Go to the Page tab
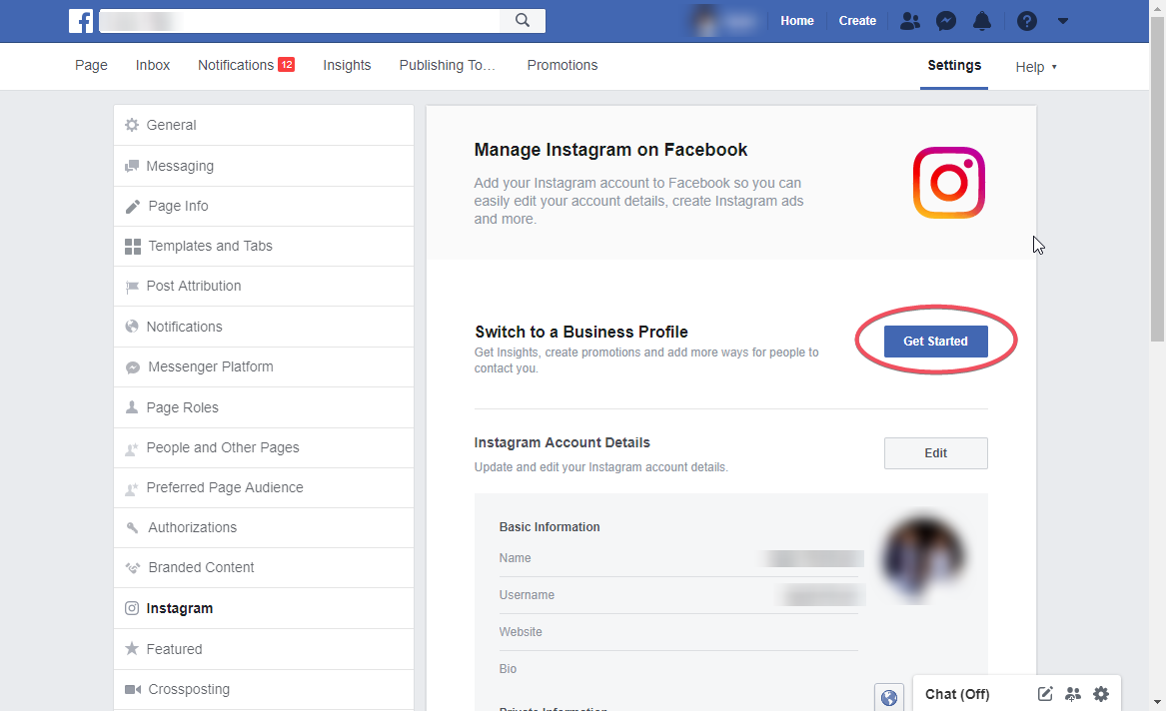This screenshot has width=1166, height=711. (x=92, y=65)
